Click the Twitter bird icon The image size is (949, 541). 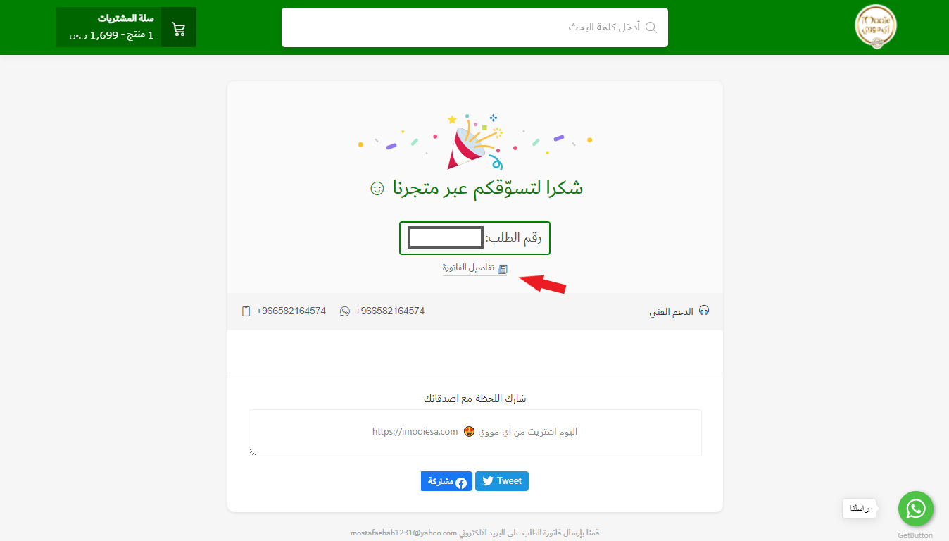pos(487,481)
